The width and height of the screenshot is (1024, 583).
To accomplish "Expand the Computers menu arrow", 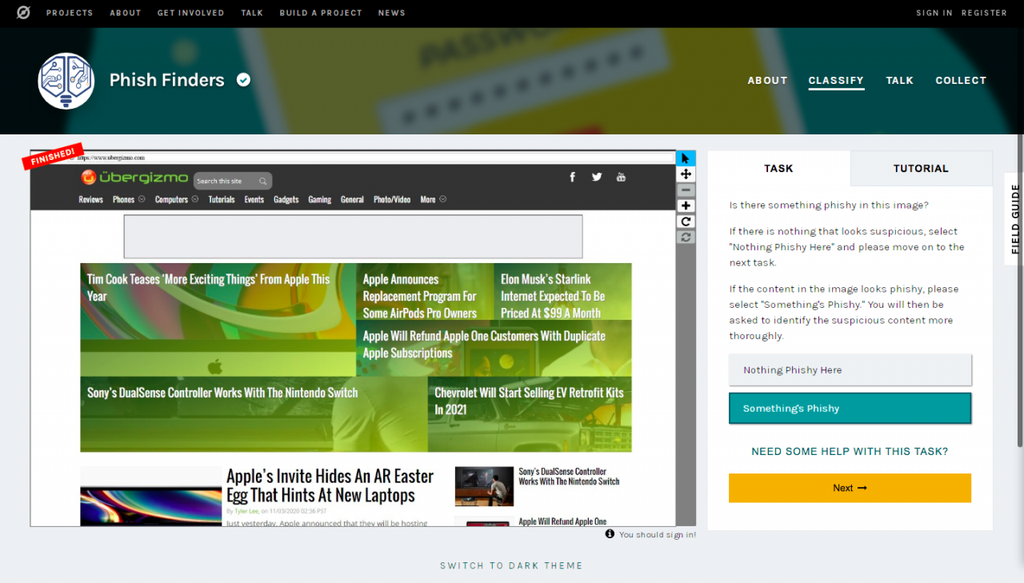I will coord(194,199).
